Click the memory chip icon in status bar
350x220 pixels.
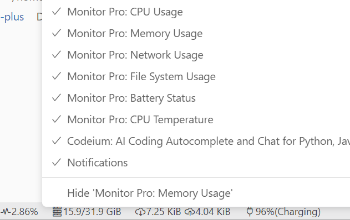(57, 212)
